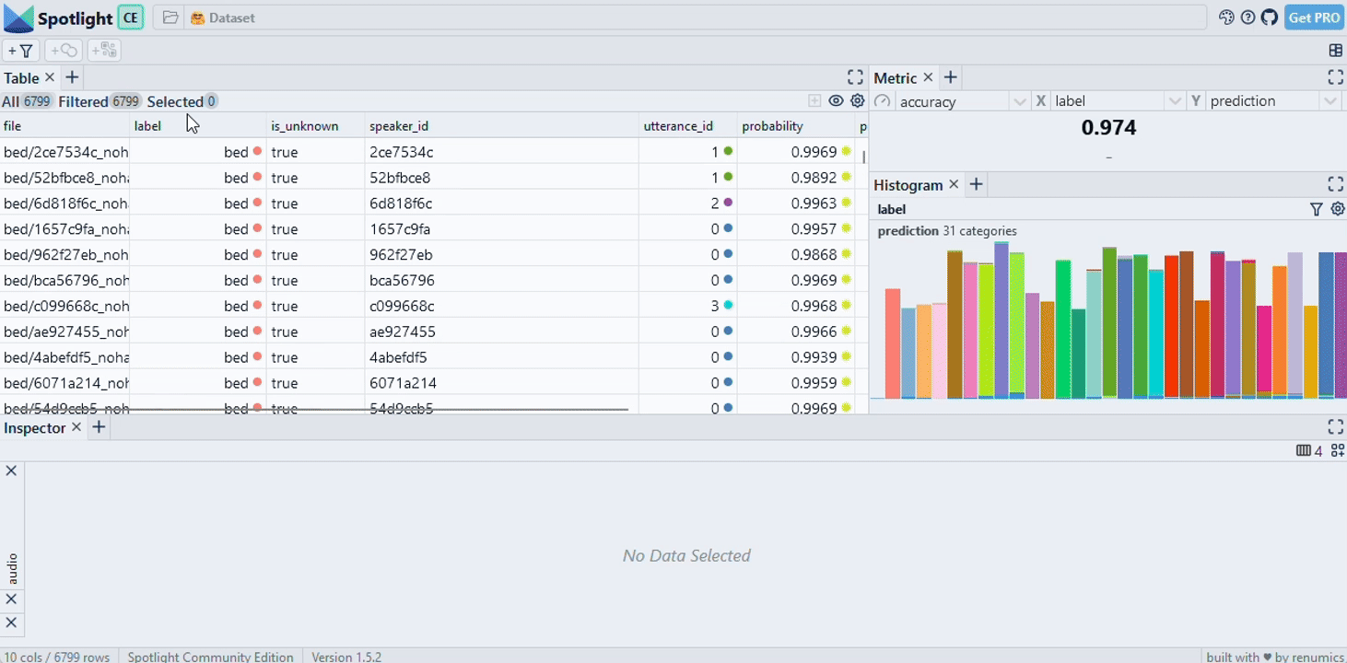Open the table settings gear icon
The width and height of the screenshot is (1347, 663).
(858, 101)
